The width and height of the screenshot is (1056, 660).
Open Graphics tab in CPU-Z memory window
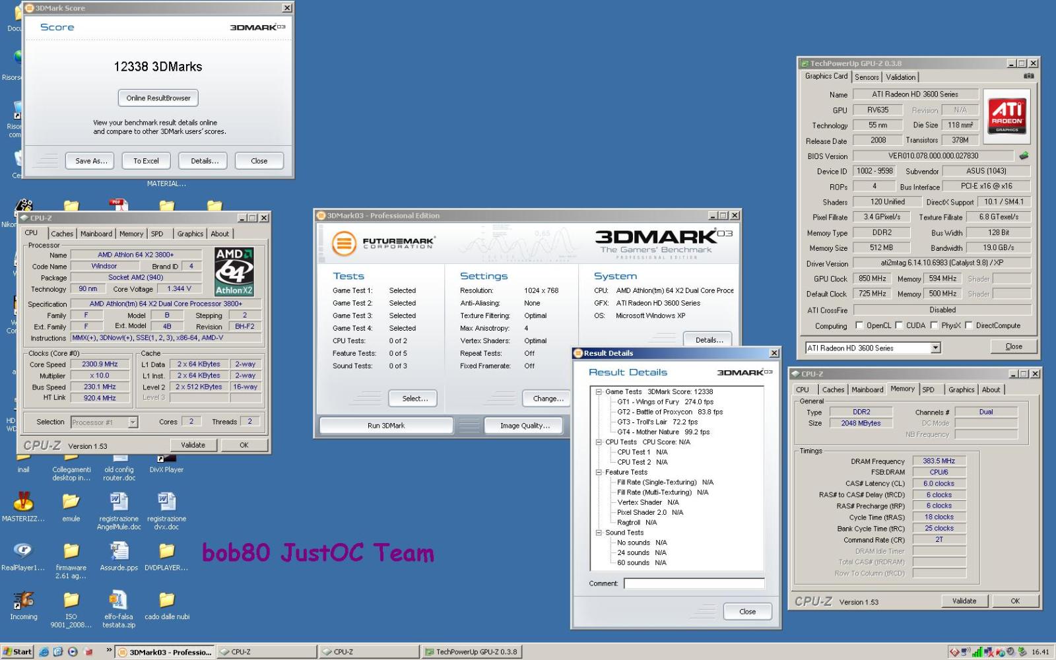click(x=961, y=389)
